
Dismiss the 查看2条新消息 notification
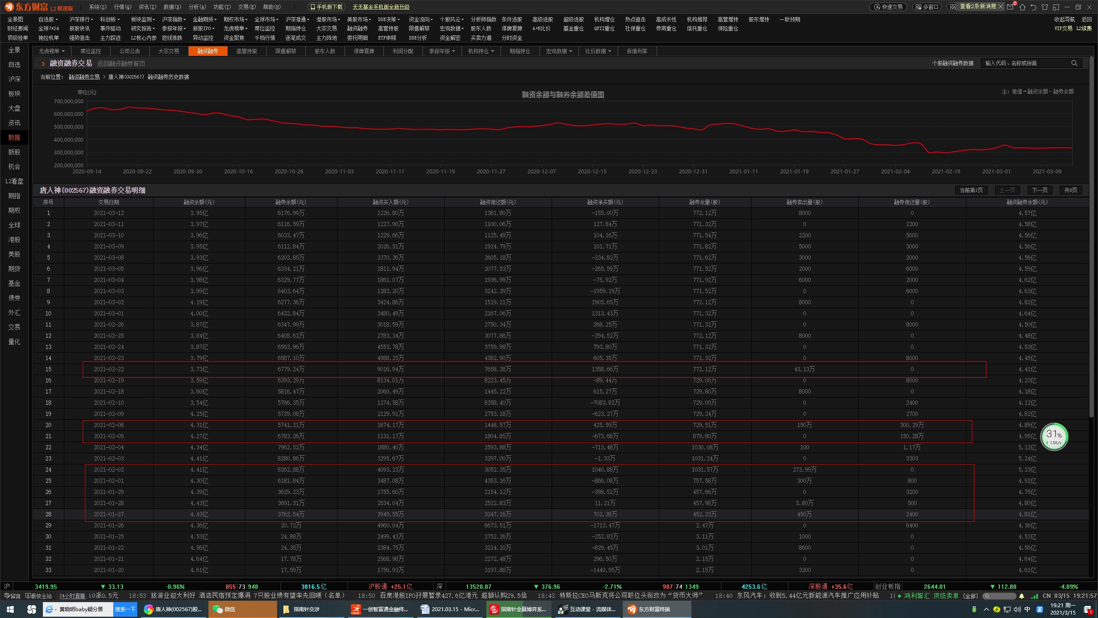(x=1001, y=6)
